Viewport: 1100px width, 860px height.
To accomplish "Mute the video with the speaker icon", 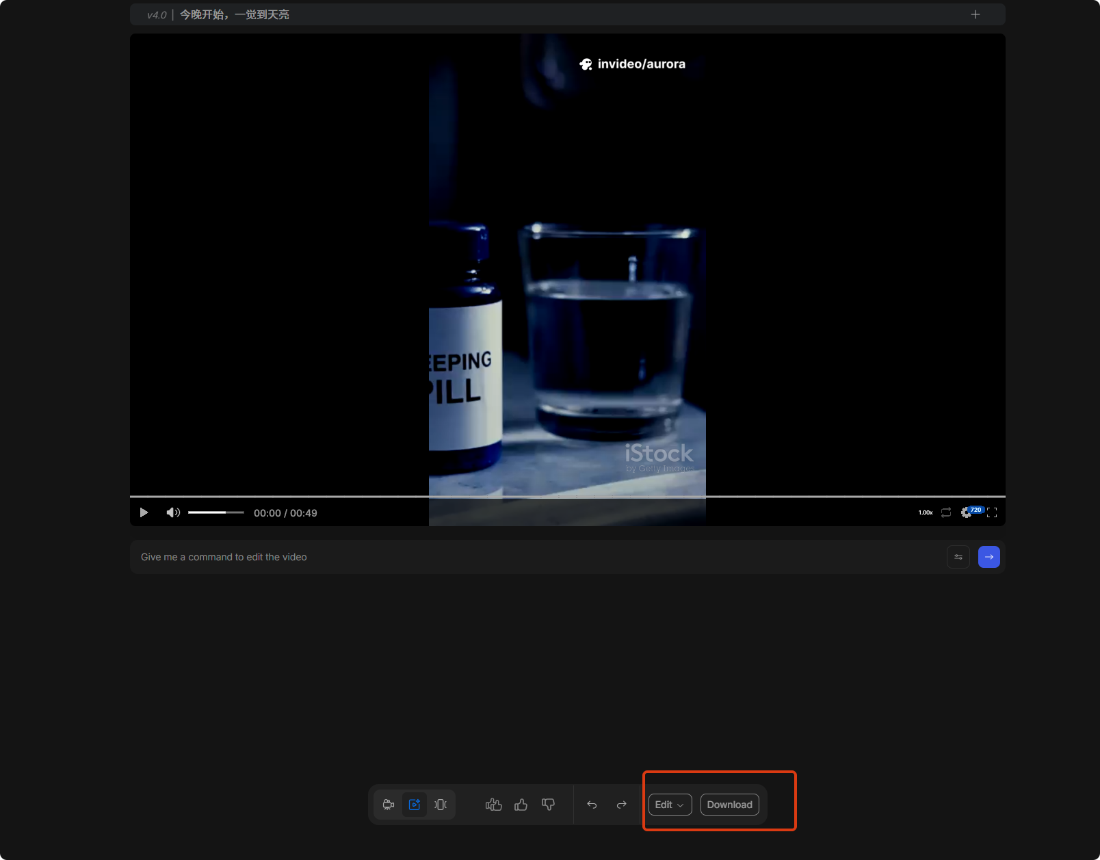I will 173,512.
